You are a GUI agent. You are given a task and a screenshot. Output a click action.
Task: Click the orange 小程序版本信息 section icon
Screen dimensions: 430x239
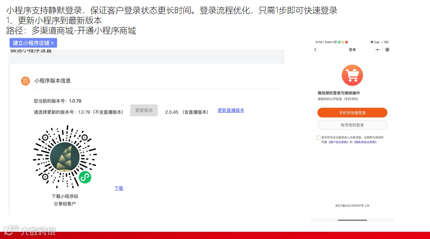click(26, 81)
